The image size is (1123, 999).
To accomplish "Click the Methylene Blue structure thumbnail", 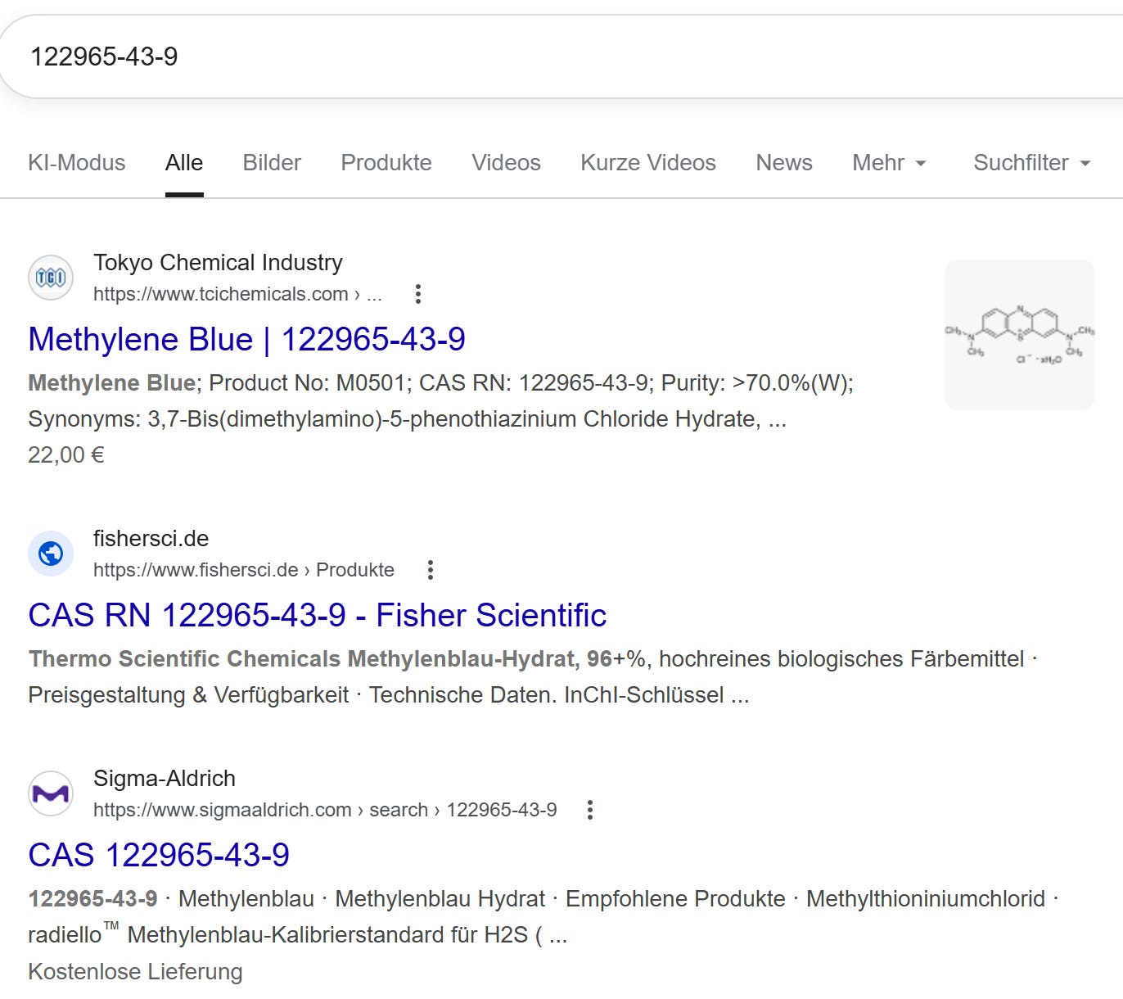I will pos(1019,335).
